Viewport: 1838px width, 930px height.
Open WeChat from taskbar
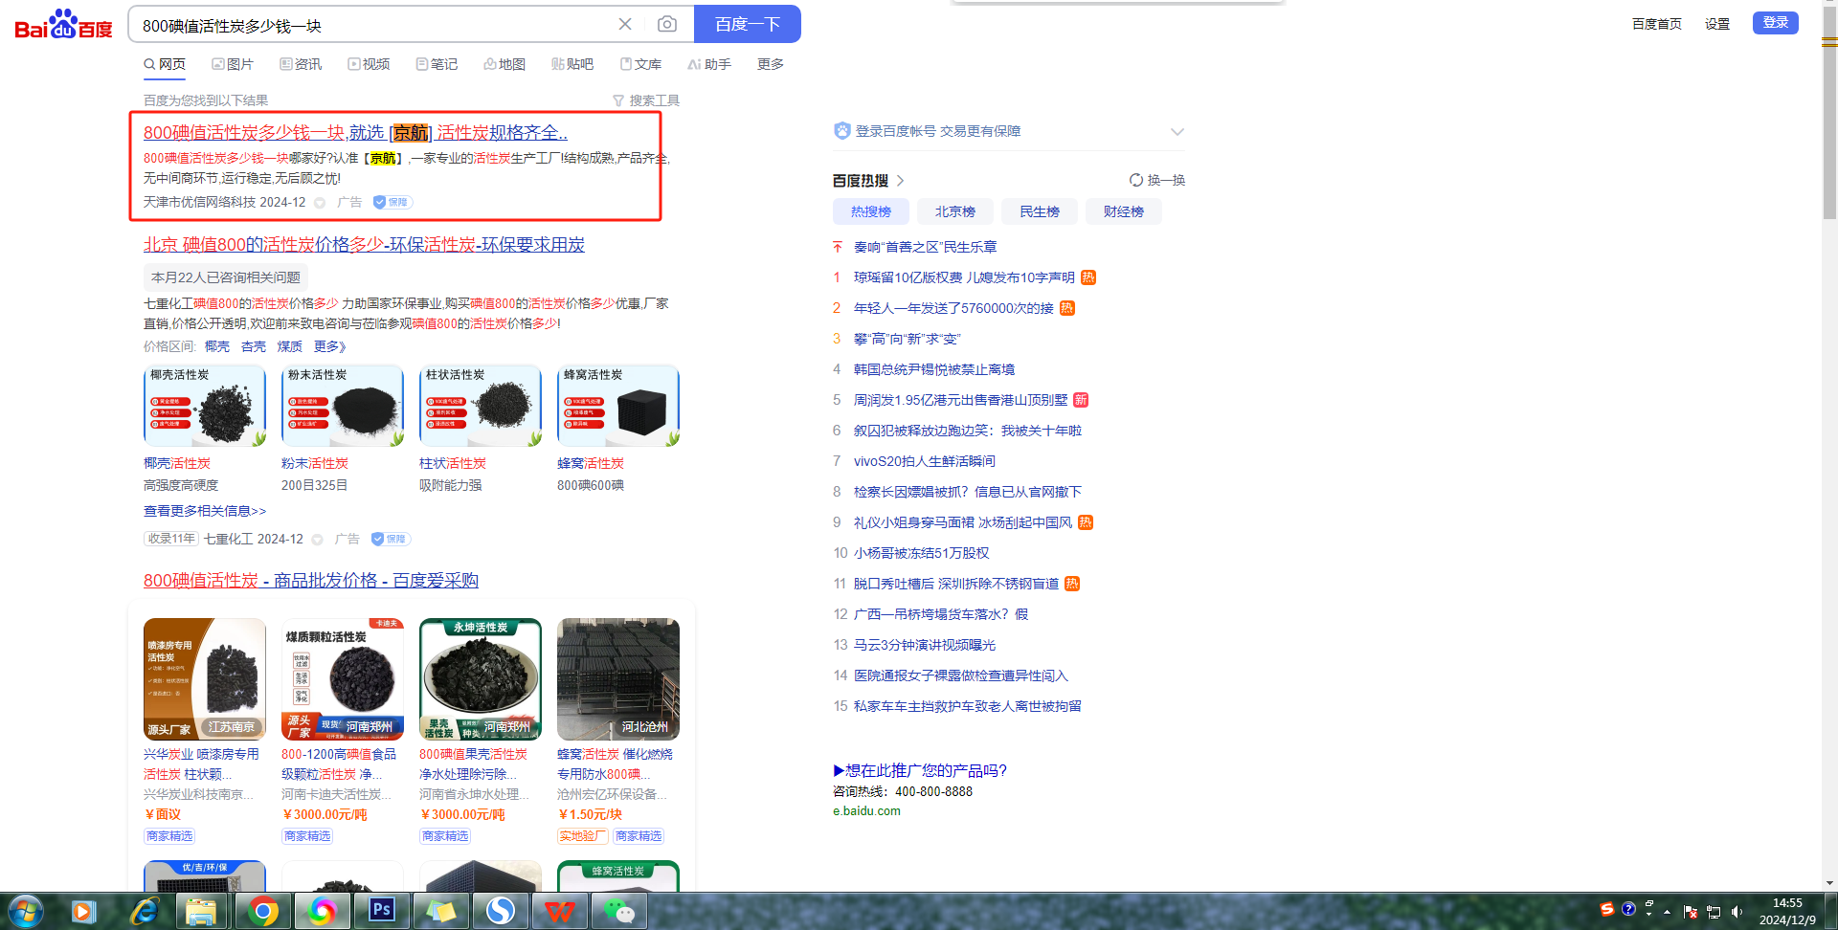tap(619, 911)
